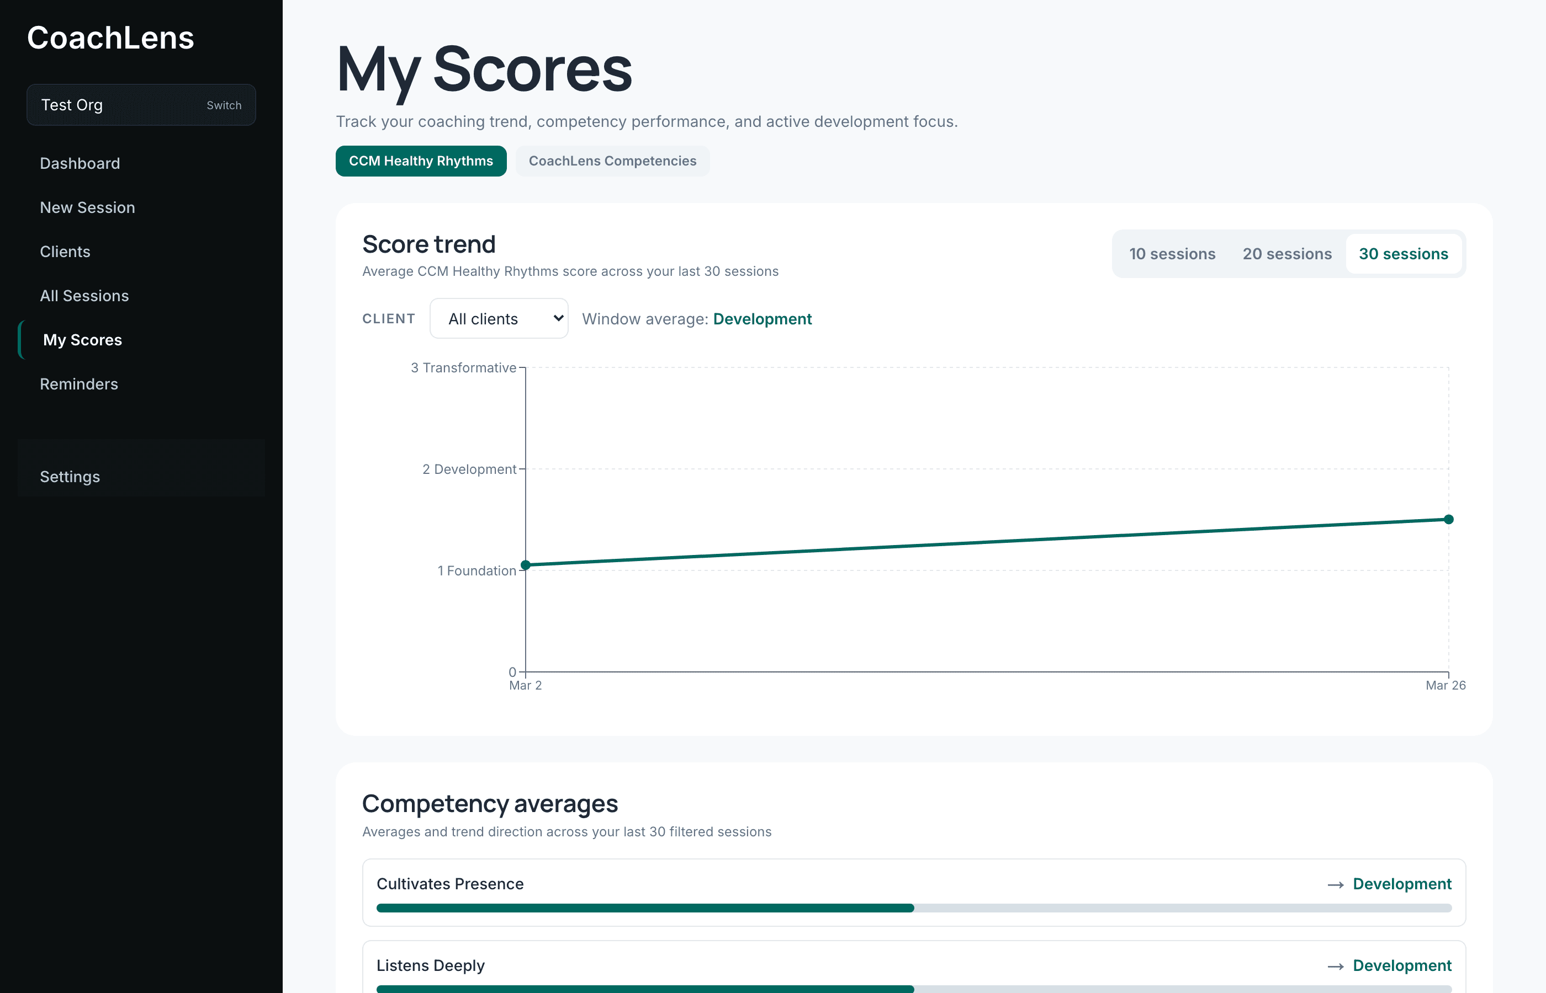This screenshot has width=1546, height=993.
Task: Click the Score trend heading
Action: (428, 244)
